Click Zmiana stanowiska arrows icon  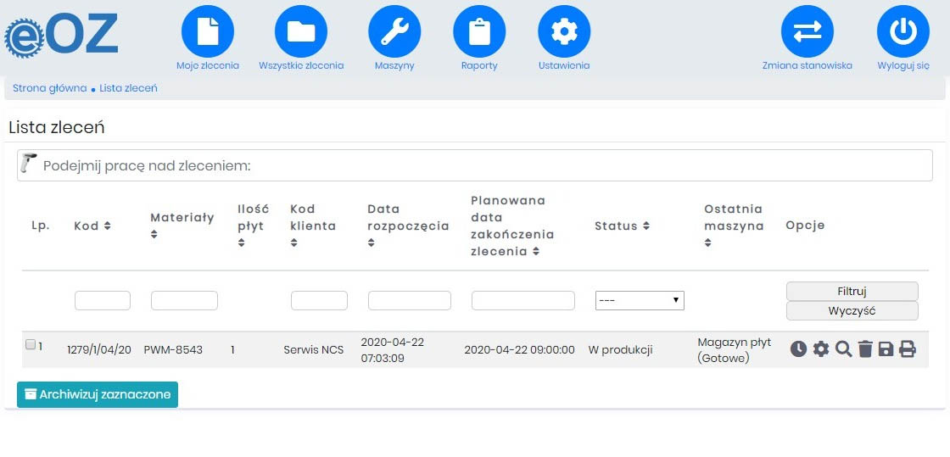(807, 31)
